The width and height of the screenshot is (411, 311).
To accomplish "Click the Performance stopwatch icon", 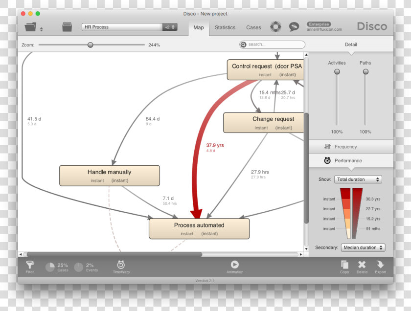I will pos(327,160).
